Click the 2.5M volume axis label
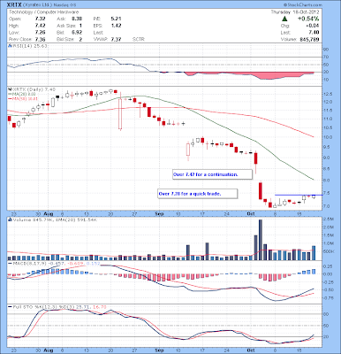 click(x=329, y=219)
